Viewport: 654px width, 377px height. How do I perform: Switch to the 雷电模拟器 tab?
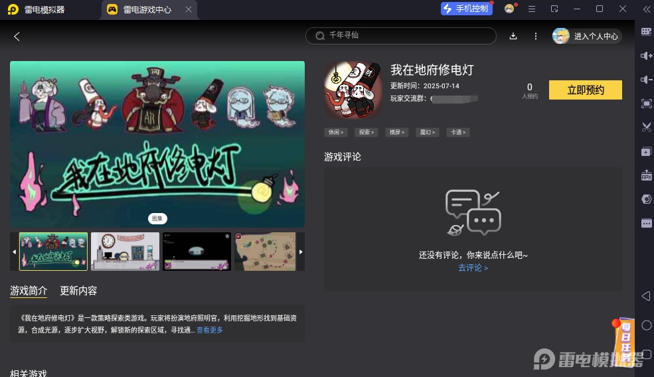click(x=37, y=9)
